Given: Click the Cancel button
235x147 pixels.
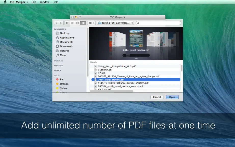Looking at the screenshot, I should [157, 97].
